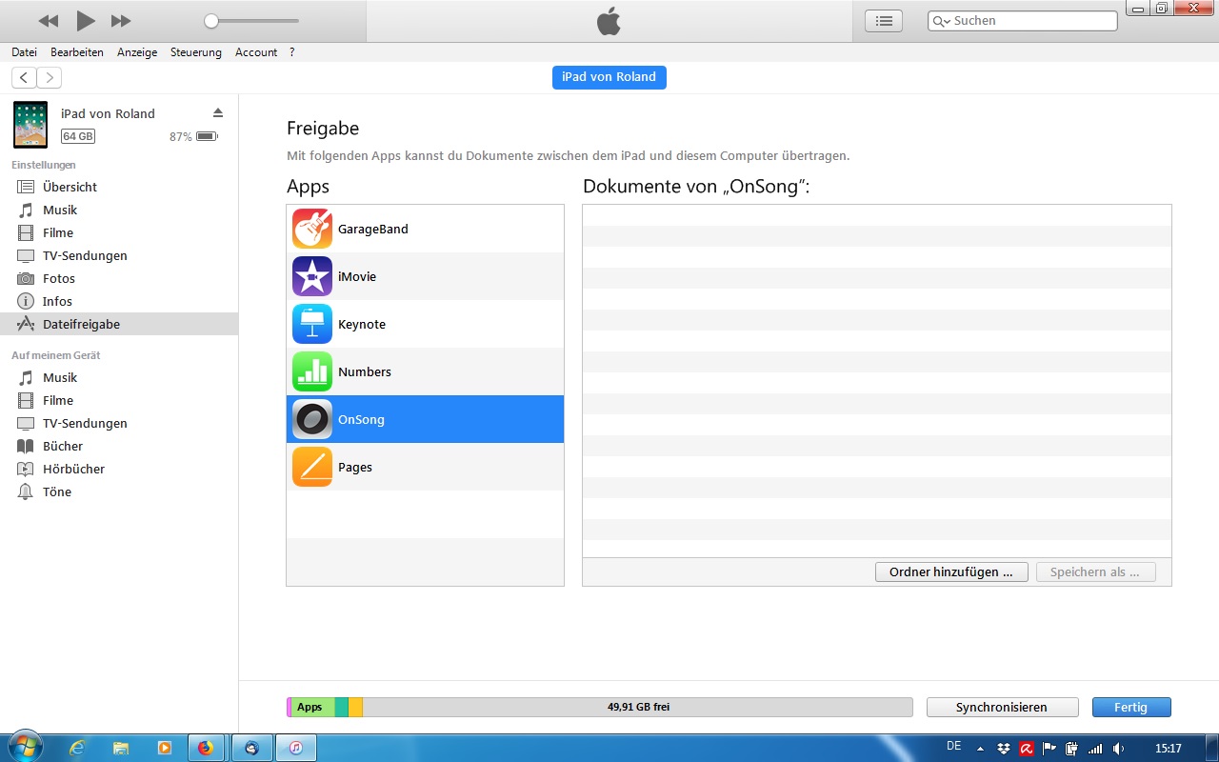Click the taskbar clock showing 15:17

point(1168,749)
